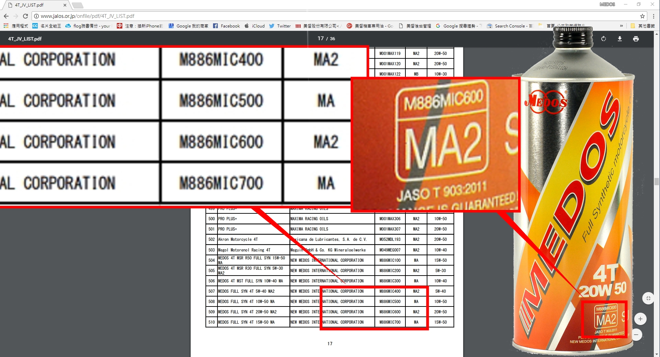Viewport: 660px width, 357px height.
Task: Click the M886MIC200 code cell
Action: pyautogui.click(x=390, y=271)
